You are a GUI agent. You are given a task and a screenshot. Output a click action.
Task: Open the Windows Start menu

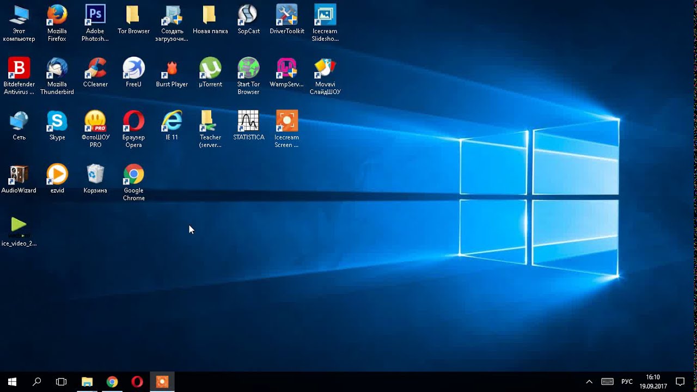pos(12,382)
